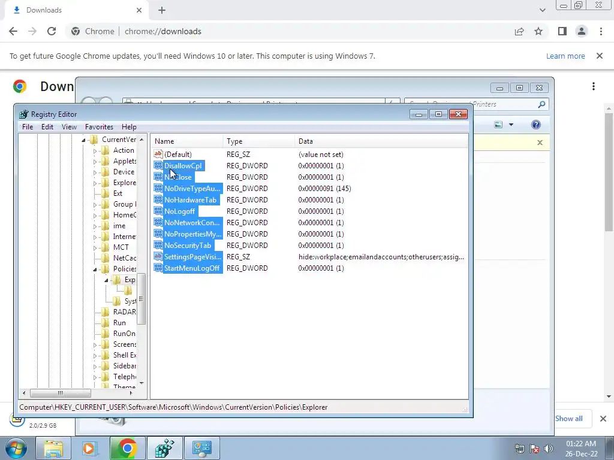This screenshot has width=614, height=460.
Task: Click the StartMenuLogOff value icon
Action: tap(158, 268)
